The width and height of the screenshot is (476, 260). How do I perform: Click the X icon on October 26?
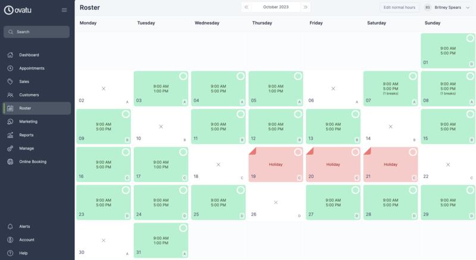tap(275, 202)
